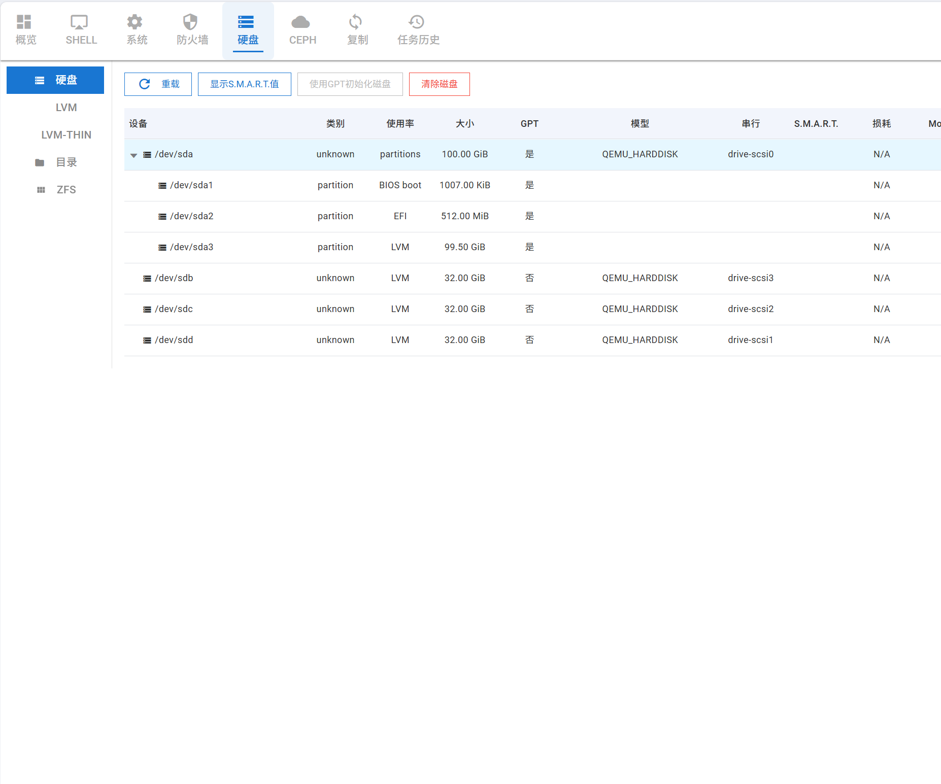Click the disk icon beside /dev/sda3

(162, 248)
